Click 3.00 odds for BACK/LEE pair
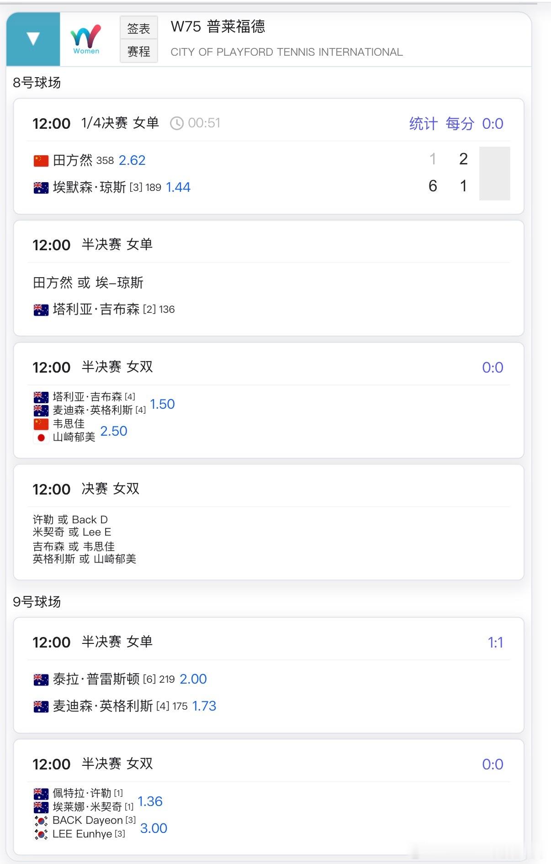This screenshot has height=864, width=551. pyautogui.click(x=154, y=828)
